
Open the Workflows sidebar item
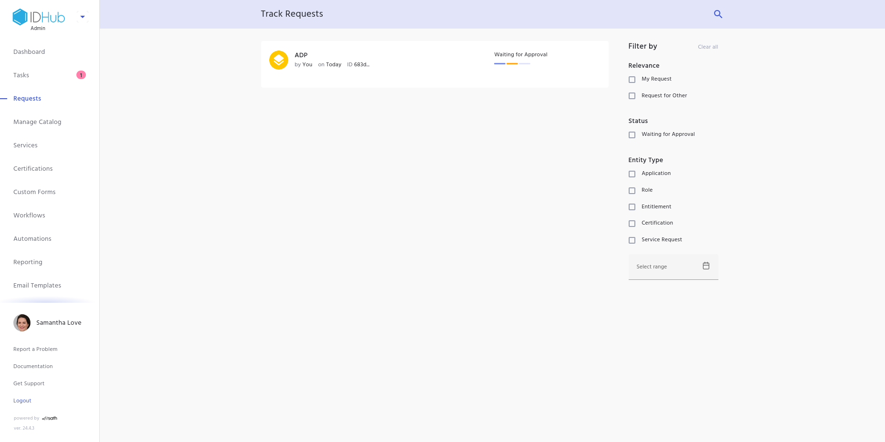click(x=29, y=216)
